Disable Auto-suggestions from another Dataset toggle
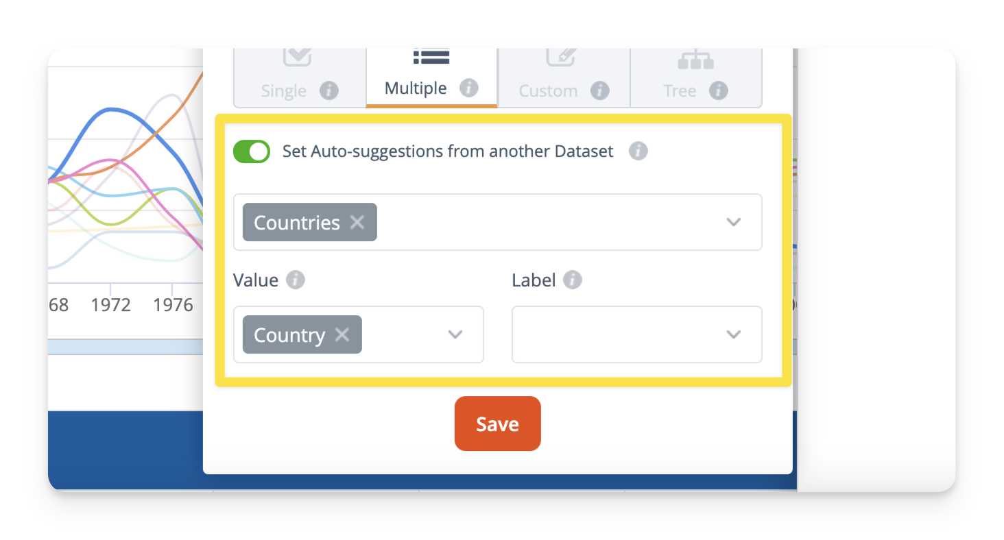Viewport: 1004px width, 540px height. coord(252,151)
